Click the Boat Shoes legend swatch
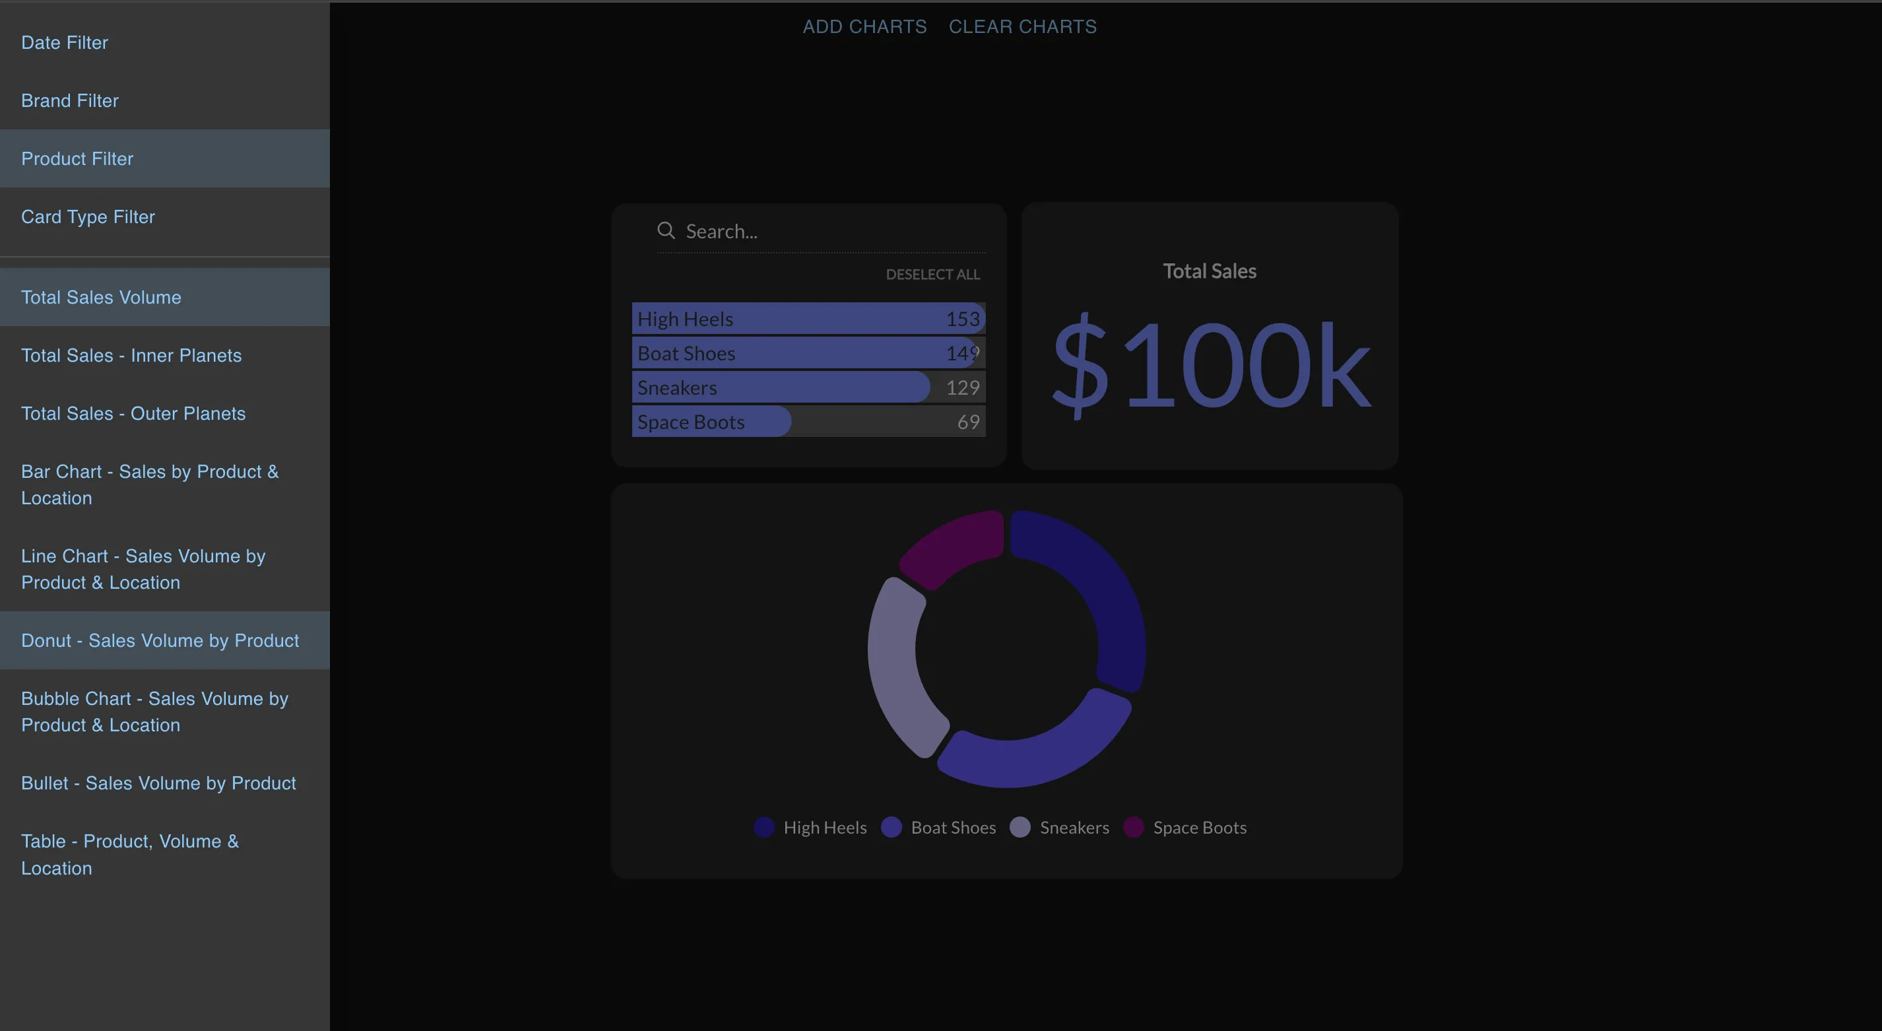Viewport: 1882px width, 1031px height. [892, 827]
